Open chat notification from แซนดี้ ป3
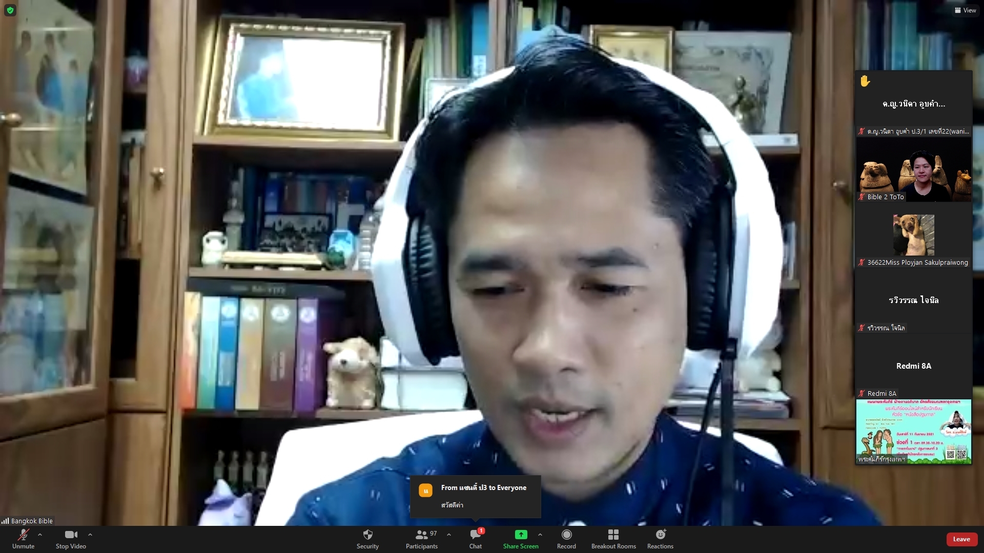This screenshot has width=984, height=553. [x=475, y=497]
